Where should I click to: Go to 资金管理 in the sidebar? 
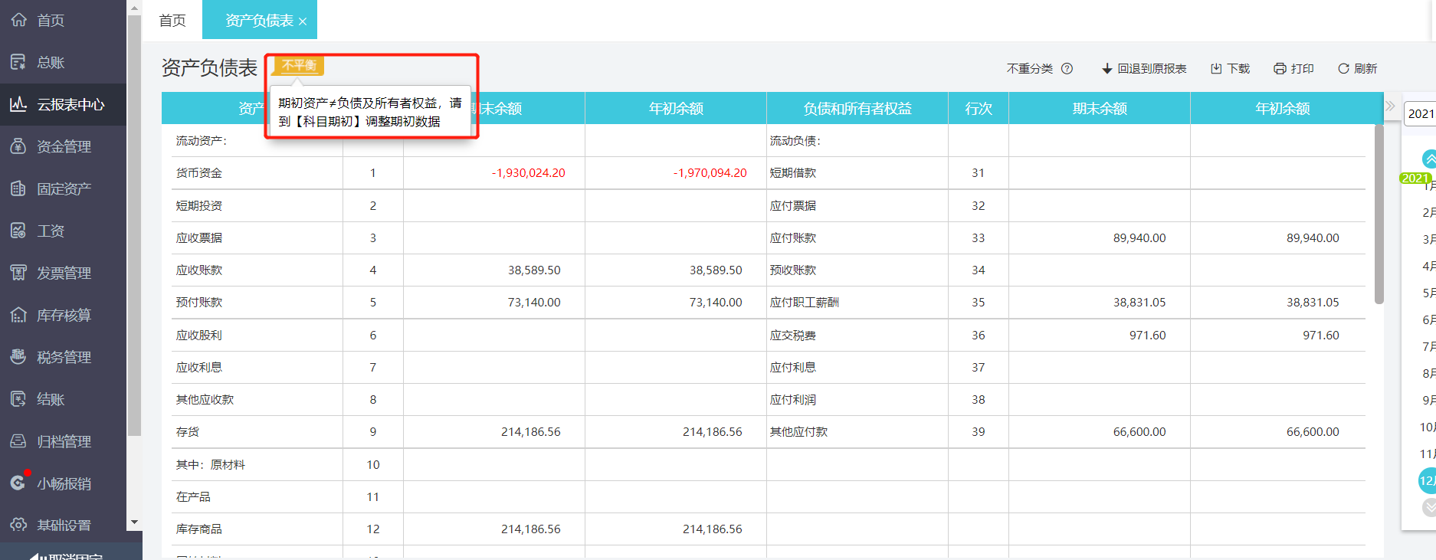[x=63, y=146]
